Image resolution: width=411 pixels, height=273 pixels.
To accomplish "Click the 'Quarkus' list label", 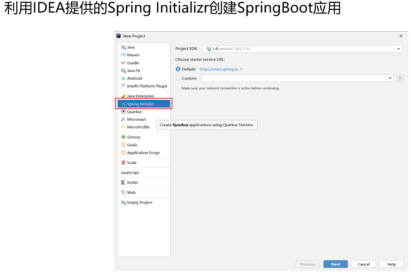I will pos(135,112).
